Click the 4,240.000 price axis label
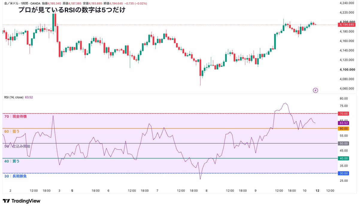The width and height of the screenshot is (359, 208). coord(347,3)
